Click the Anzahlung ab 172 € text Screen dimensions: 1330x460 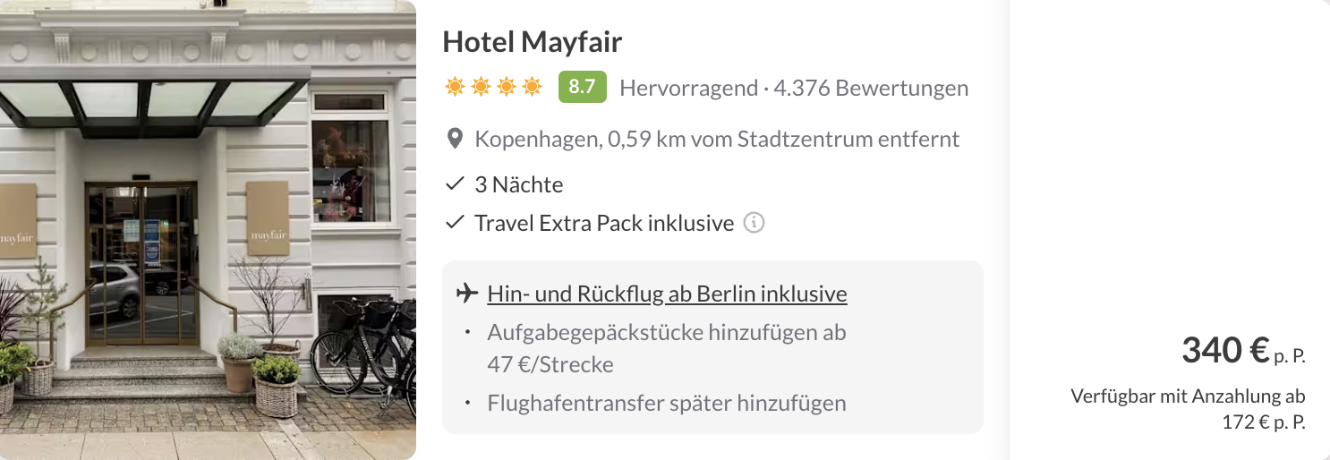click(x=1188, y=409)
